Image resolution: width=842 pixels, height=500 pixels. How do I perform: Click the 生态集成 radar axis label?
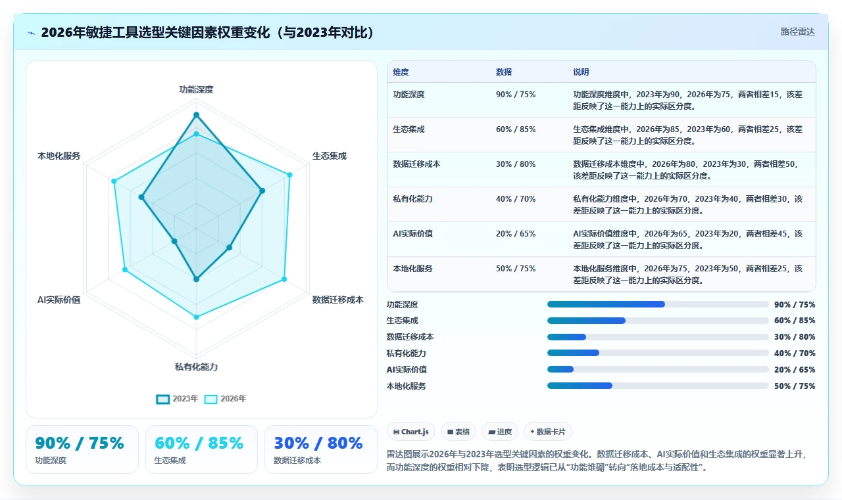(x=329, y=156)
